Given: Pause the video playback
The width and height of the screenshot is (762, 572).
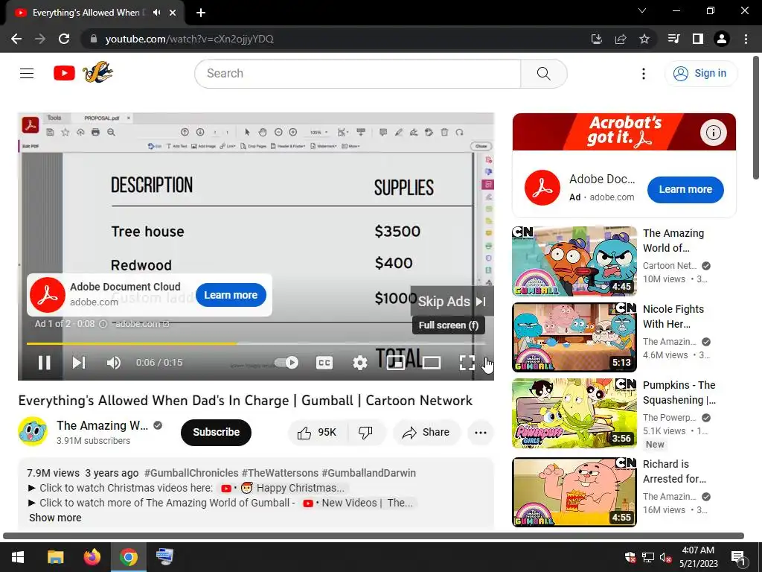Looking at the screenshot, I should pos(44,363).
